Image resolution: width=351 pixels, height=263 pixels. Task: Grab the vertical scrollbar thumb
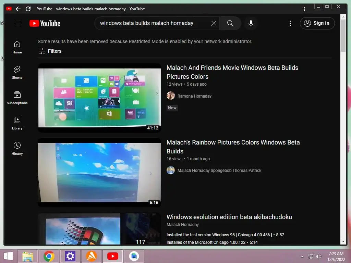343,36
